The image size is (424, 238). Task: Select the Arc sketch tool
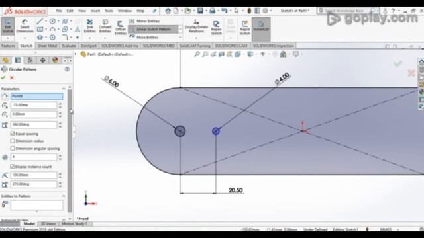tap(52, 29)
